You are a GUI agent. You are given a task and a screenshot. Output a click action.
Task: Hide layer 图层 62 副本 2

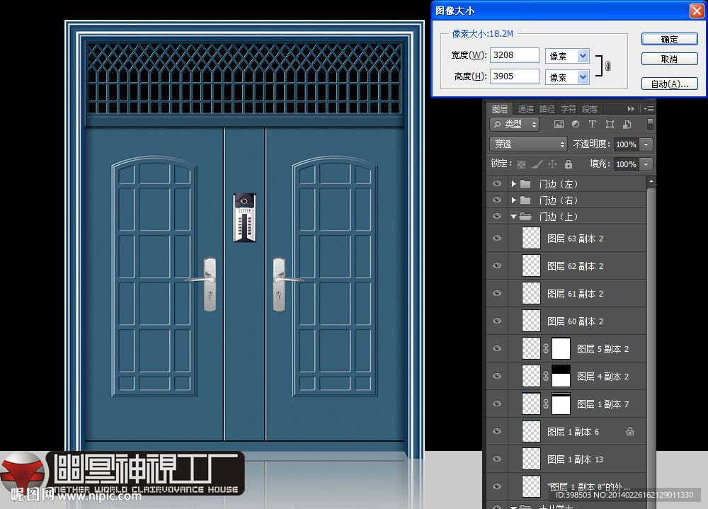(497, 265)
